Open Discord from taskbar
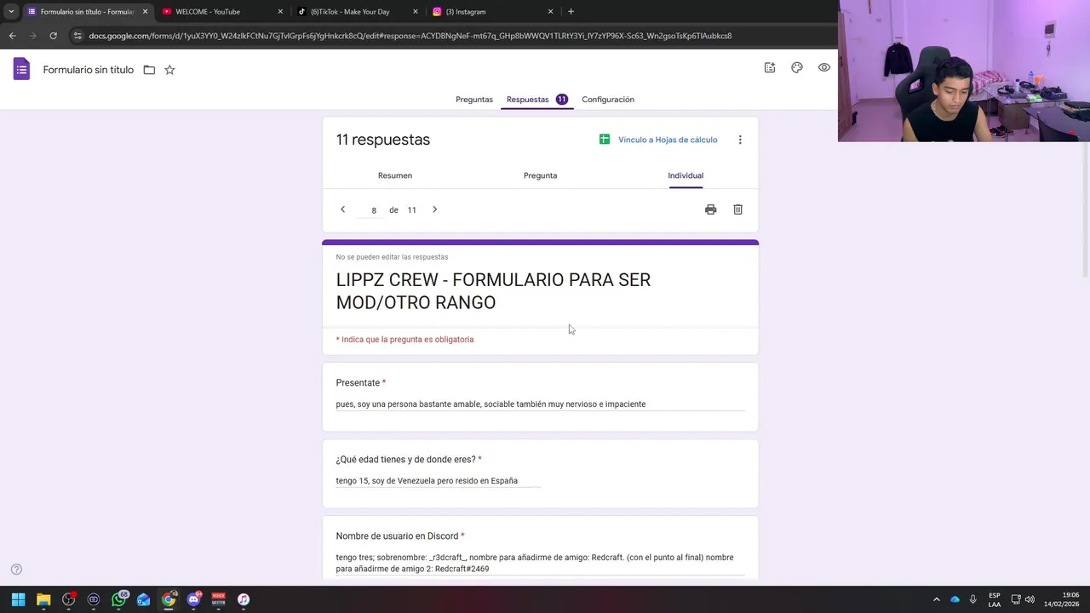 tap(193, 599)
